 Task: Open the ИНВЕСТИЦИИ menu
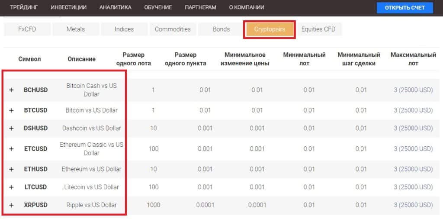tap(68, 8)
